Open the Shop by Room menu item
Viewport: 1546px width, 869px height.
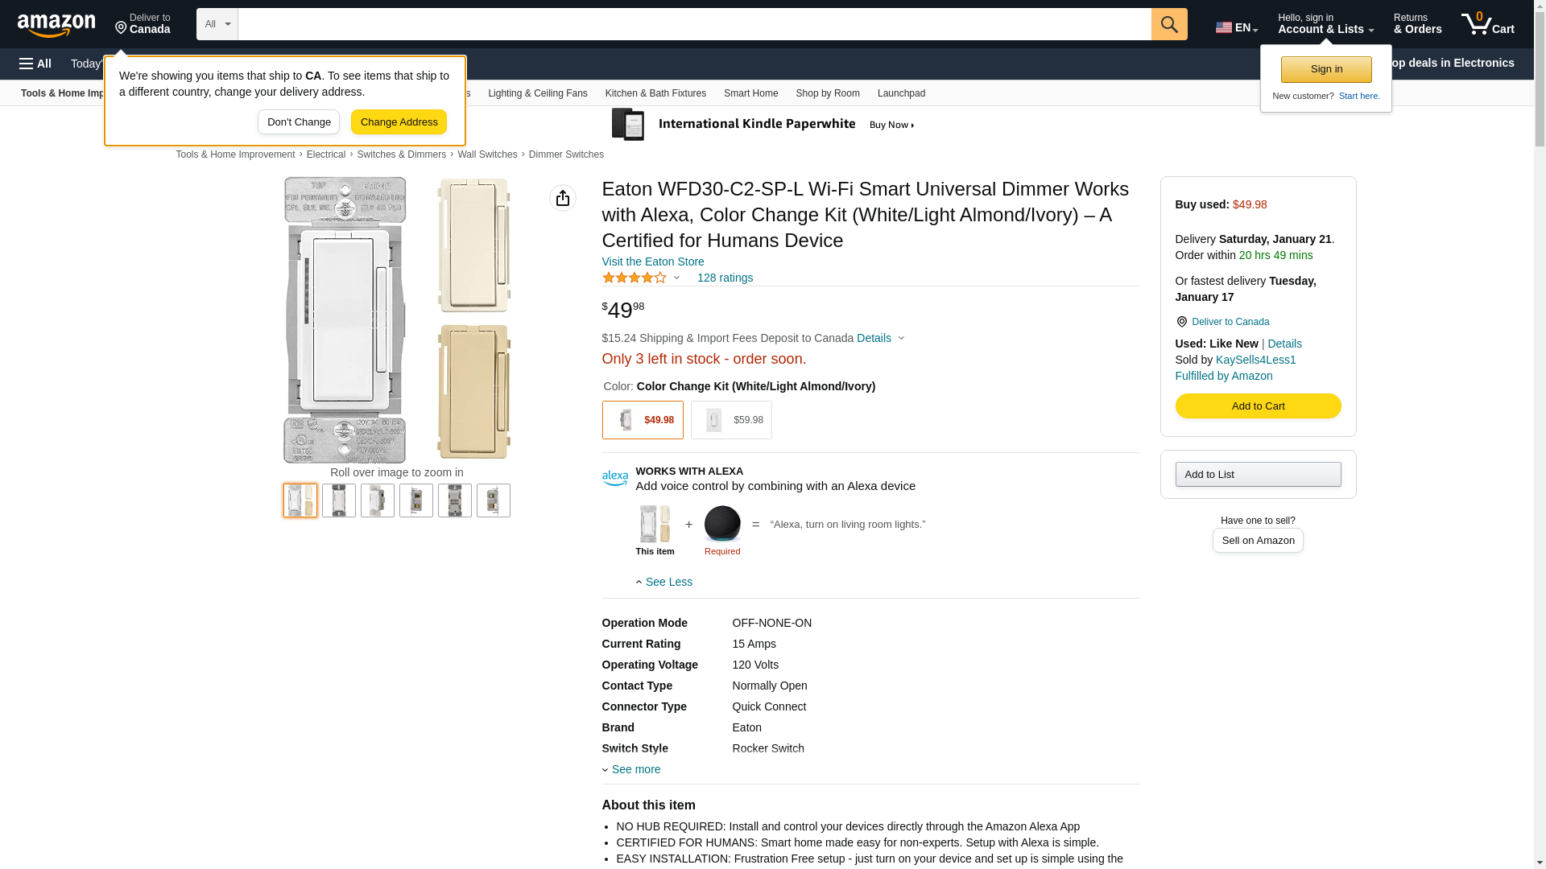tap(827, 93)
